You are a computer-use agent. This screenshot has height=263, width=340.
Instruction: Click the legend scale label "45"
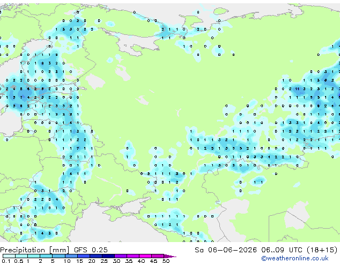tap(153, 261)
